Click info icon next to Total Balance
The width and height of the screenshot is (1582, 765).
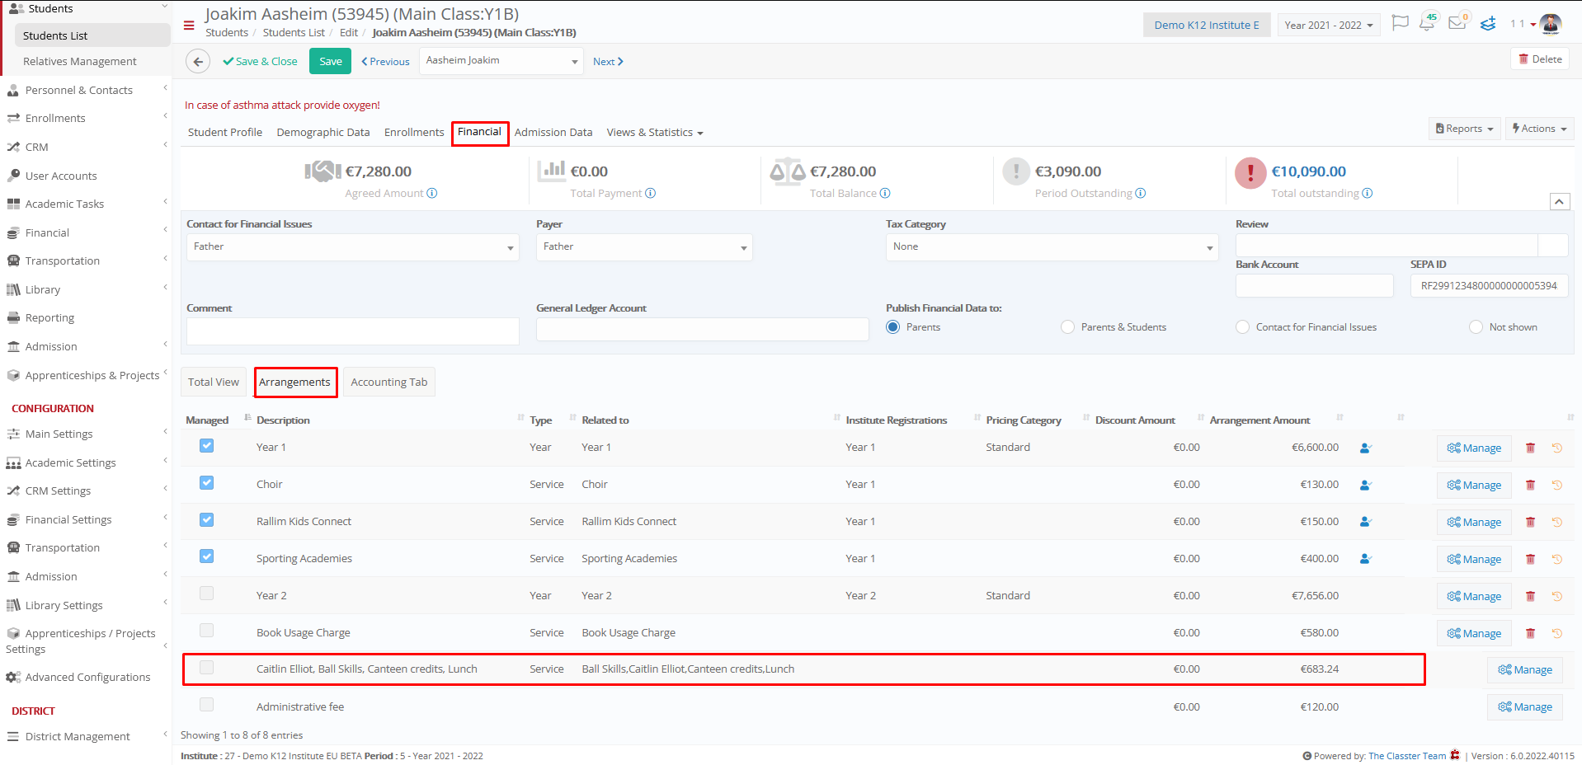885,194
